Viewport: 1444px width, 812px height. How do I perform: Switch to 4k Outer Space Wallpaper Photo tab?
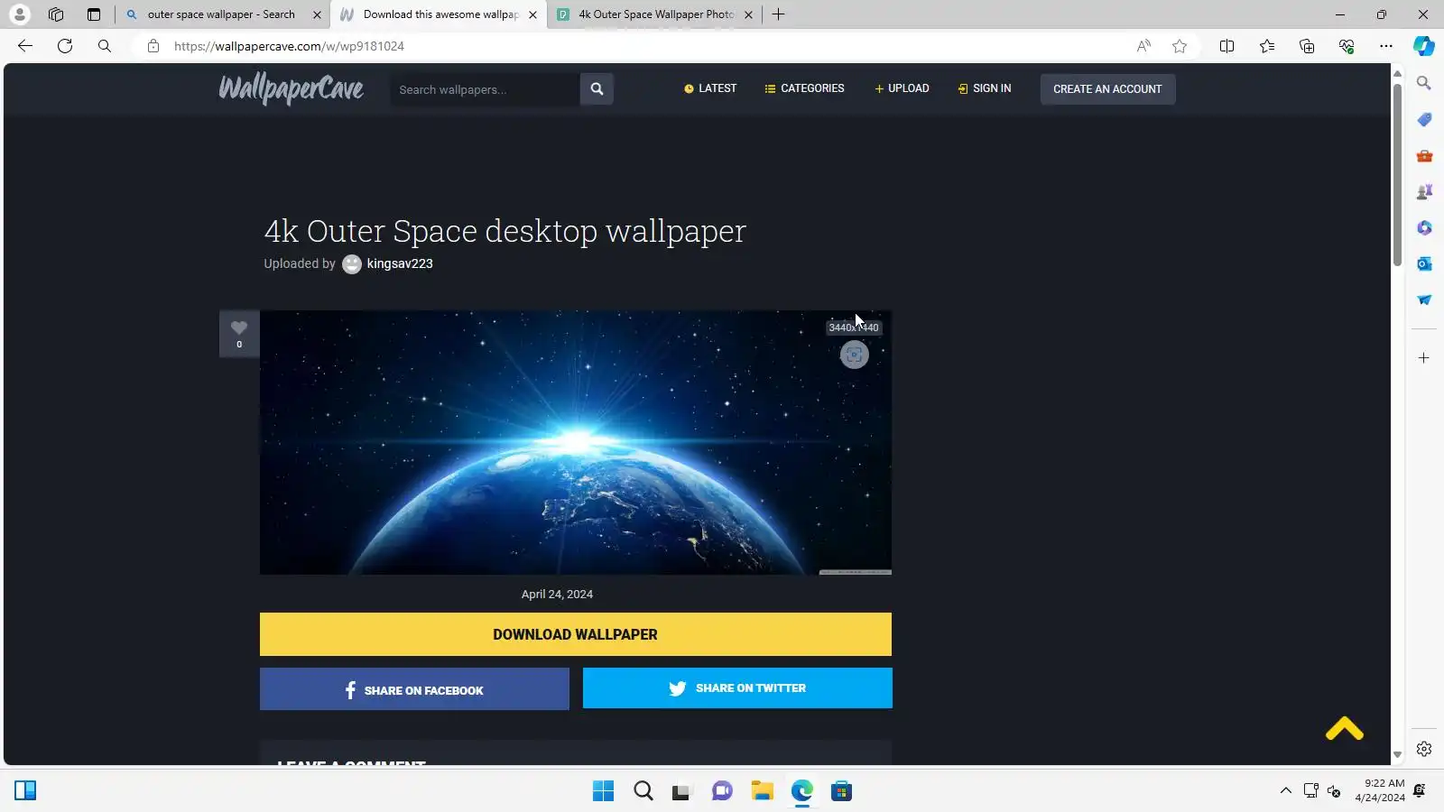point(656,14)
